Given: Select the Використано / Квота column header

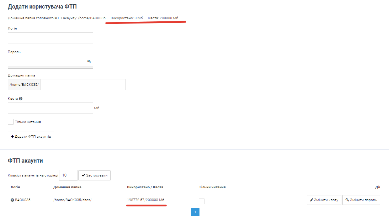Looking at the screenshot, I should pyautogui.click(x=145, y=187).
